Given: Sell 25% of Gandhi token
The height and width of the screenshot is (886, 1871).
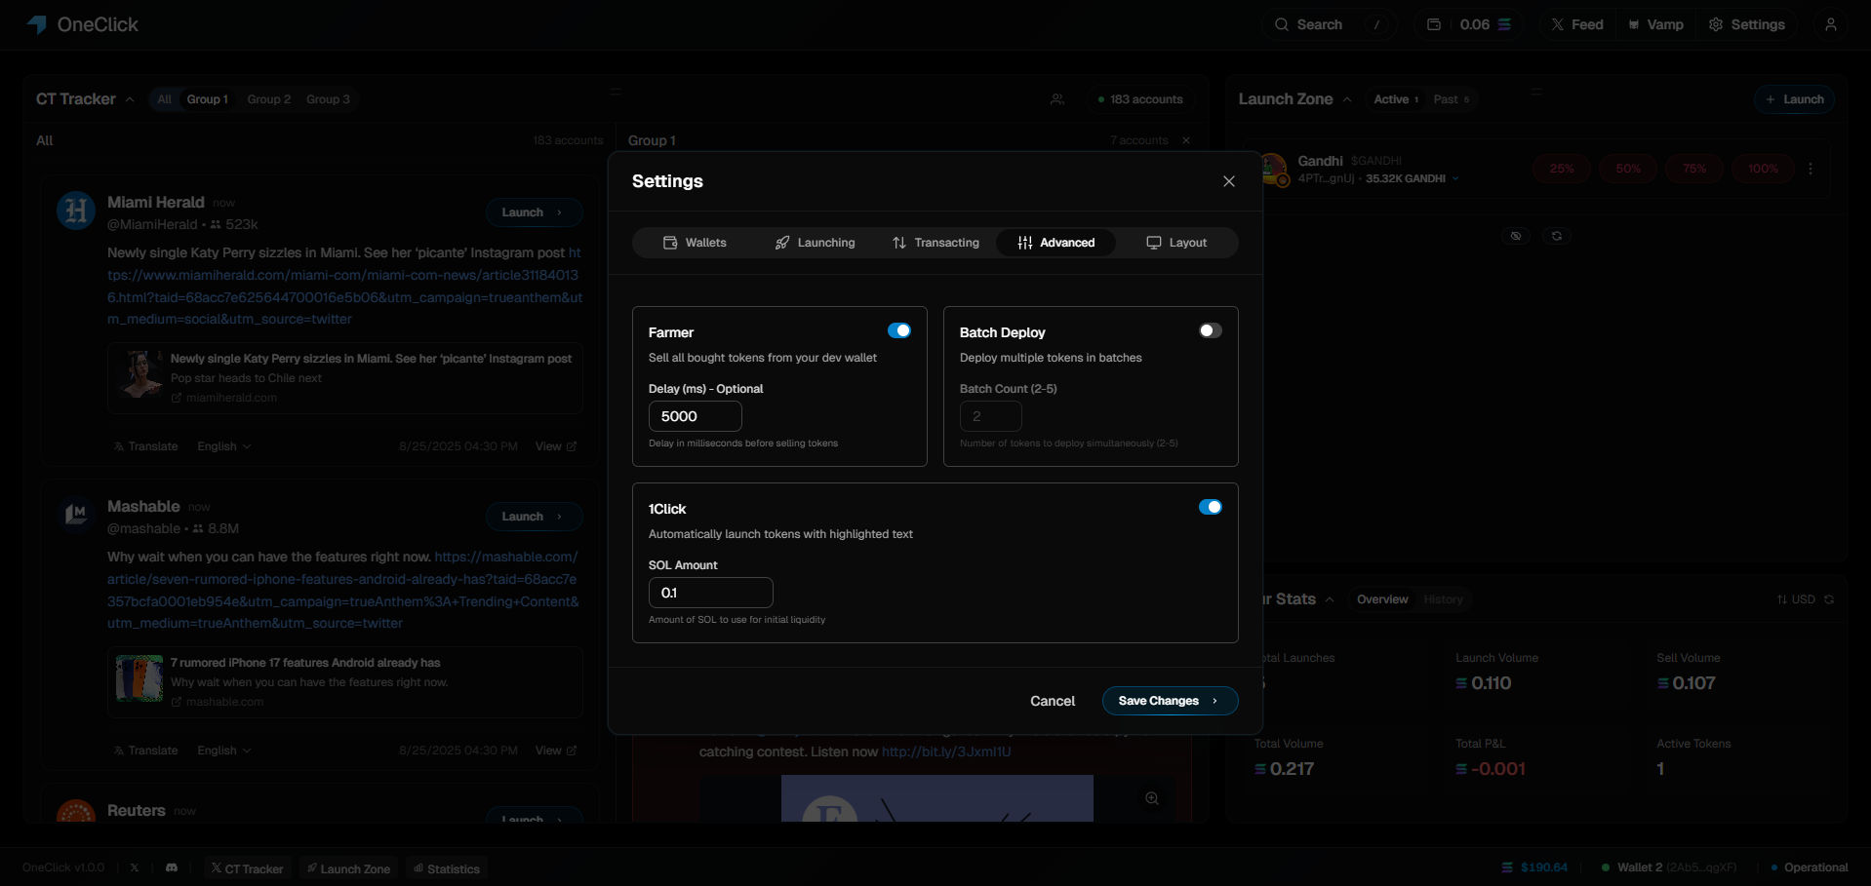Looking at the screenshot, I should [1562, 169].
